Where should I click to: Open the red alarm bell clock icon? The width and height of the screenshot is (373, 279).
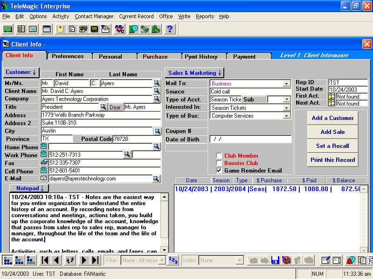tap(351, 260)
